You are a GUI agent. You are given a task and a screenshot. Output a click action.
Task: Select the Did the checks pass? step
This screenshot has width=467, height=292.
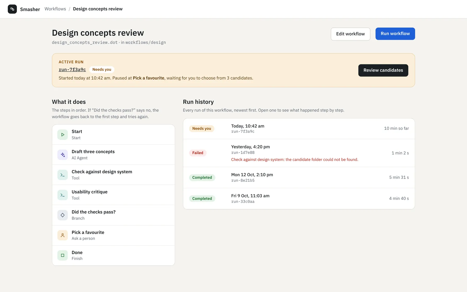click(x=113, y=215)
